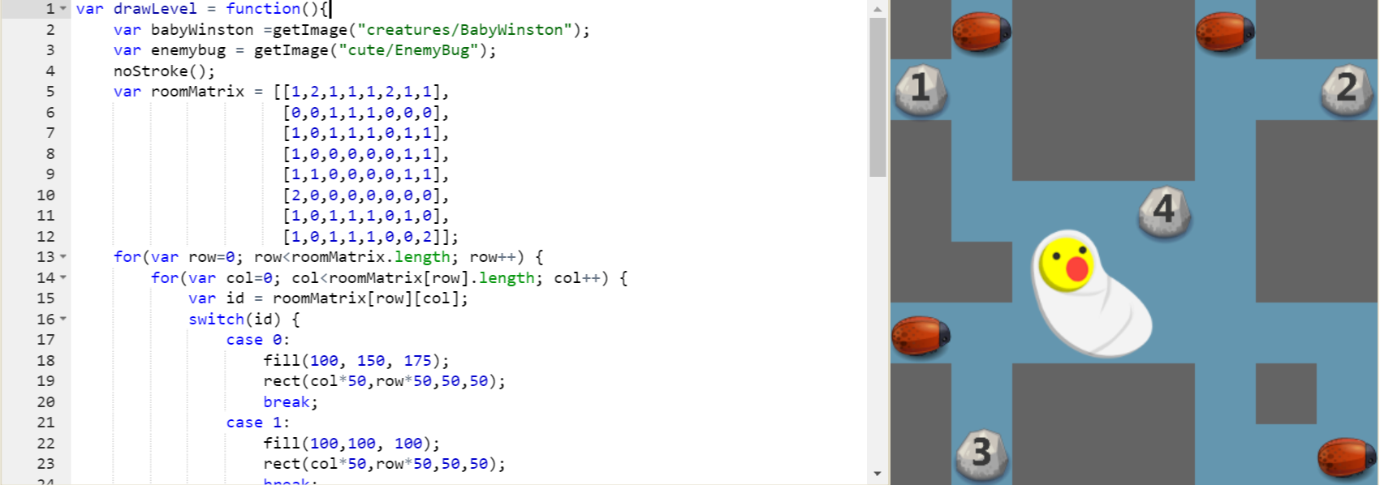The image size is (1380, 485).
Task: Collapse the drawLevel function on line 1
Action: coord(63,9)
